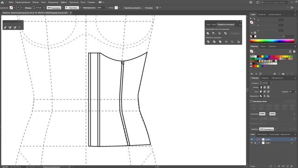Viewport: 298px width, 168px height.
Task: Select the Pen tool in floating toolbox
Action: pyautogui.click(x=5, y=28)
